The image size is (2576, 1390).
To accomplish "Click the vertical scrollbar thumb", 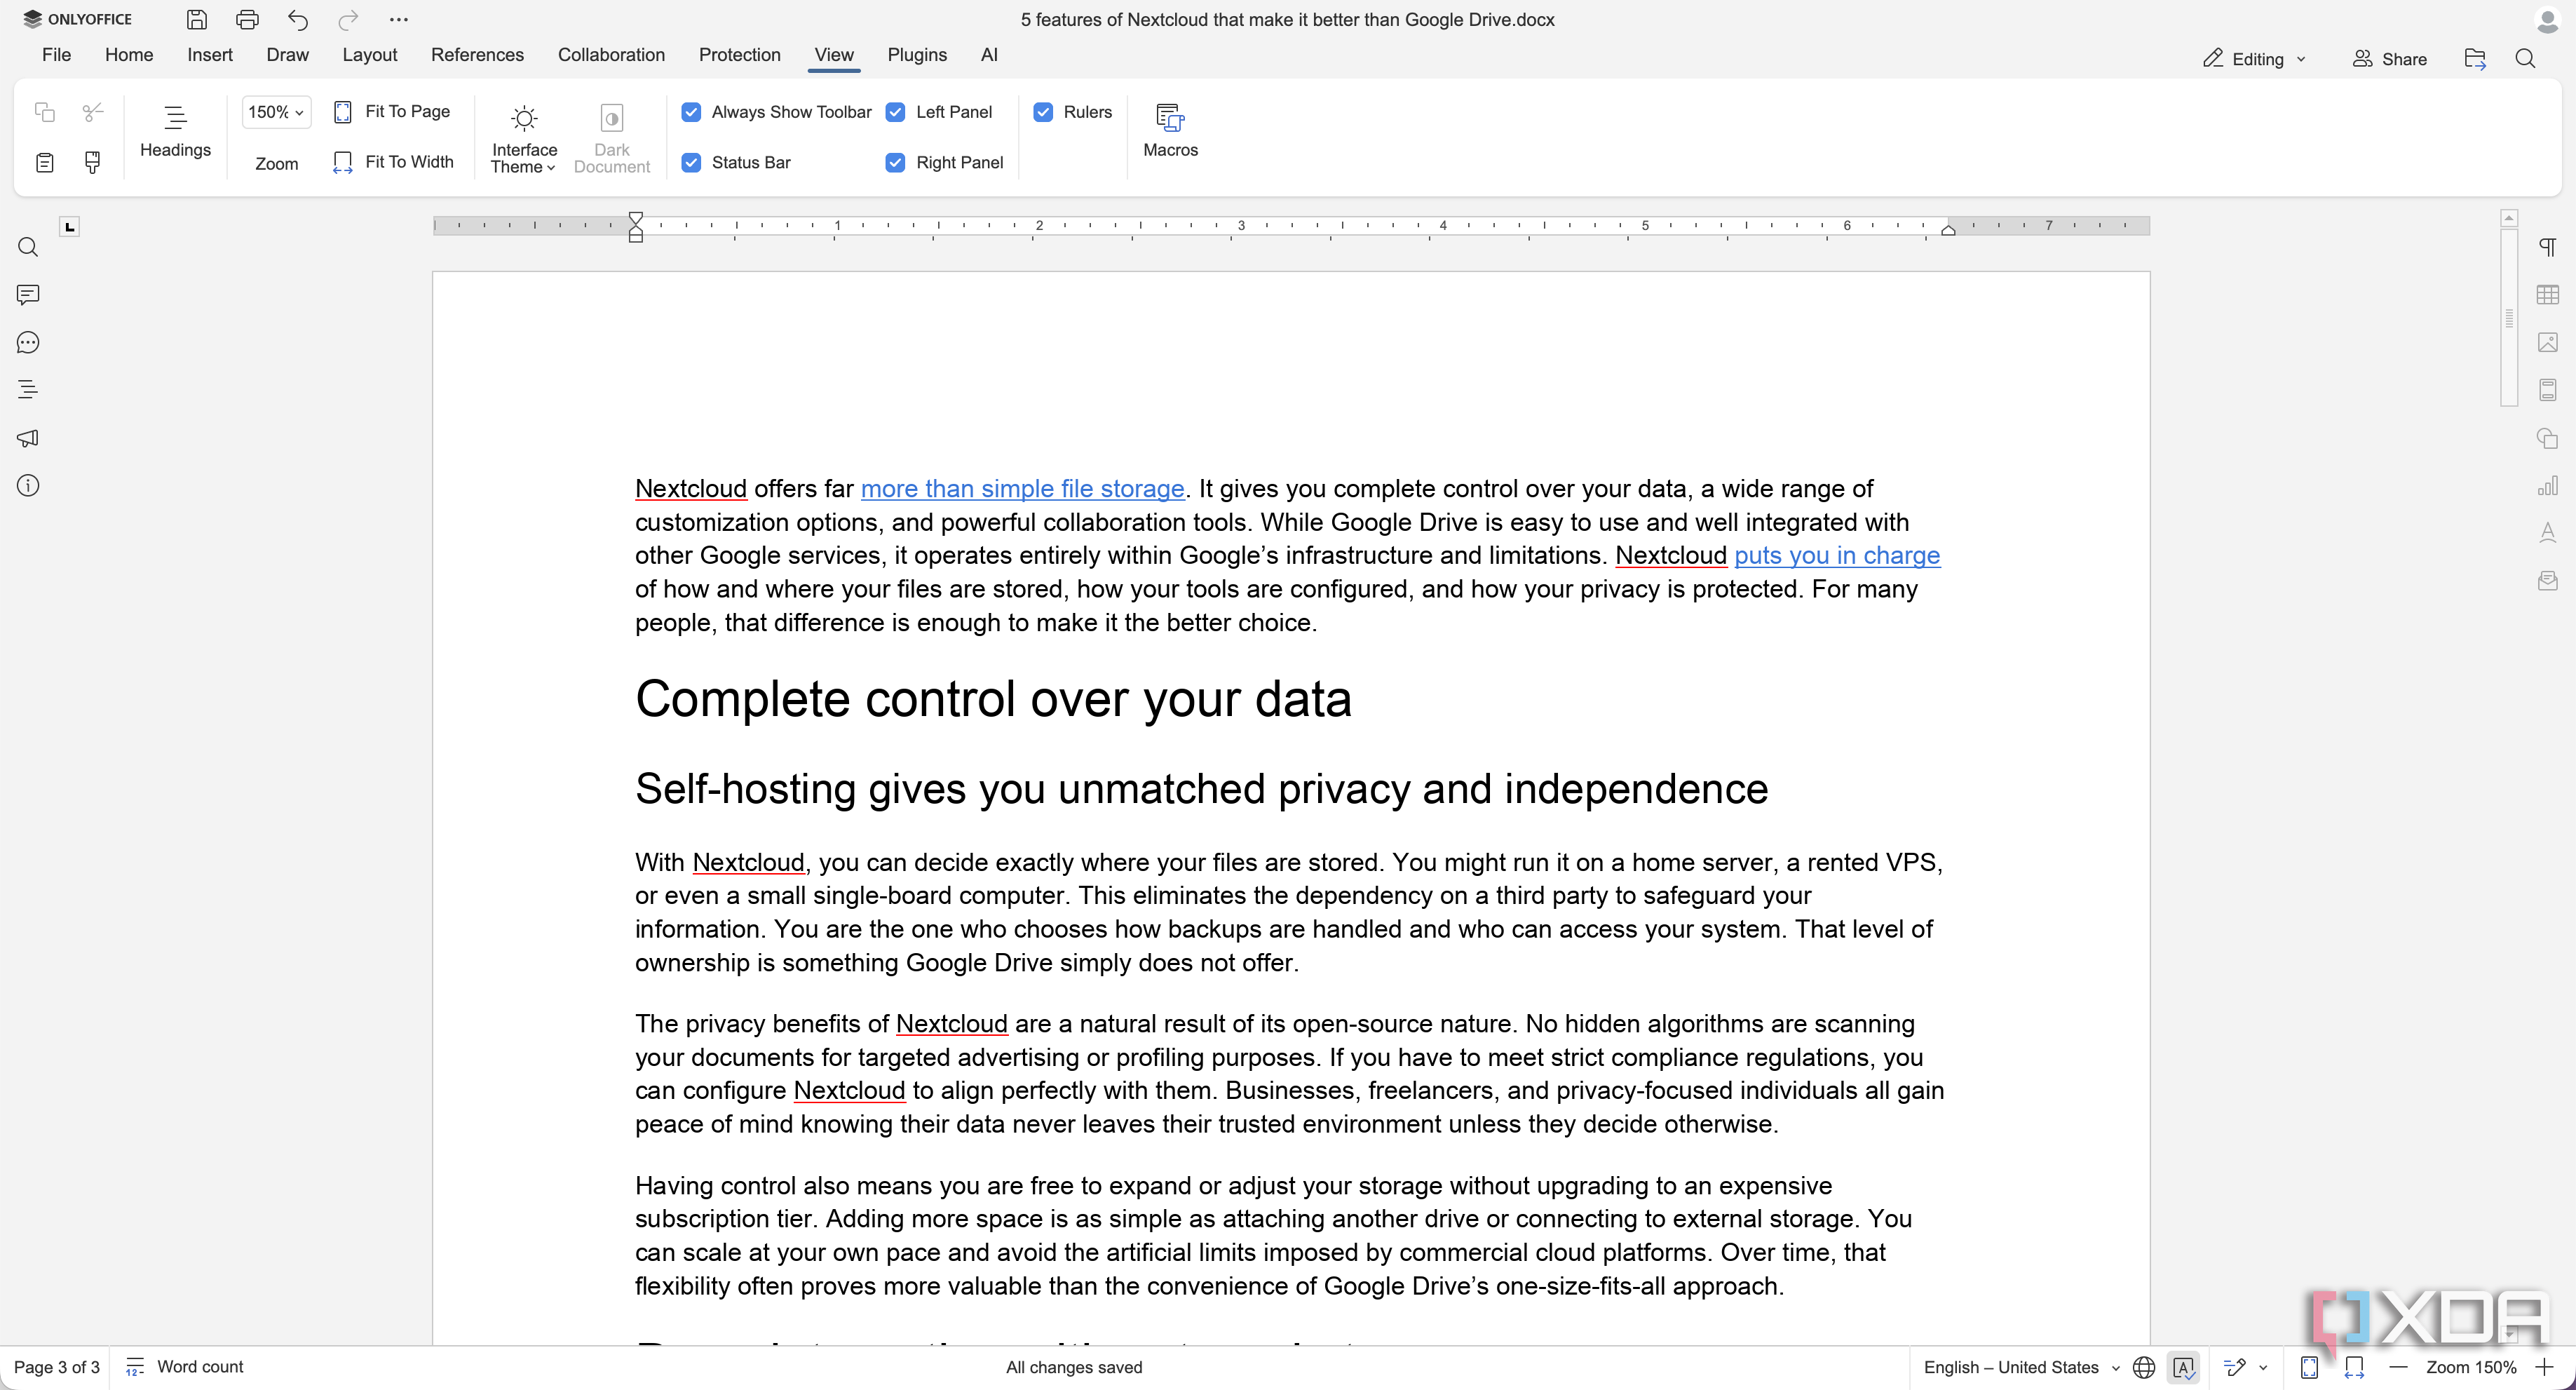I will [x=2509, y=318].
